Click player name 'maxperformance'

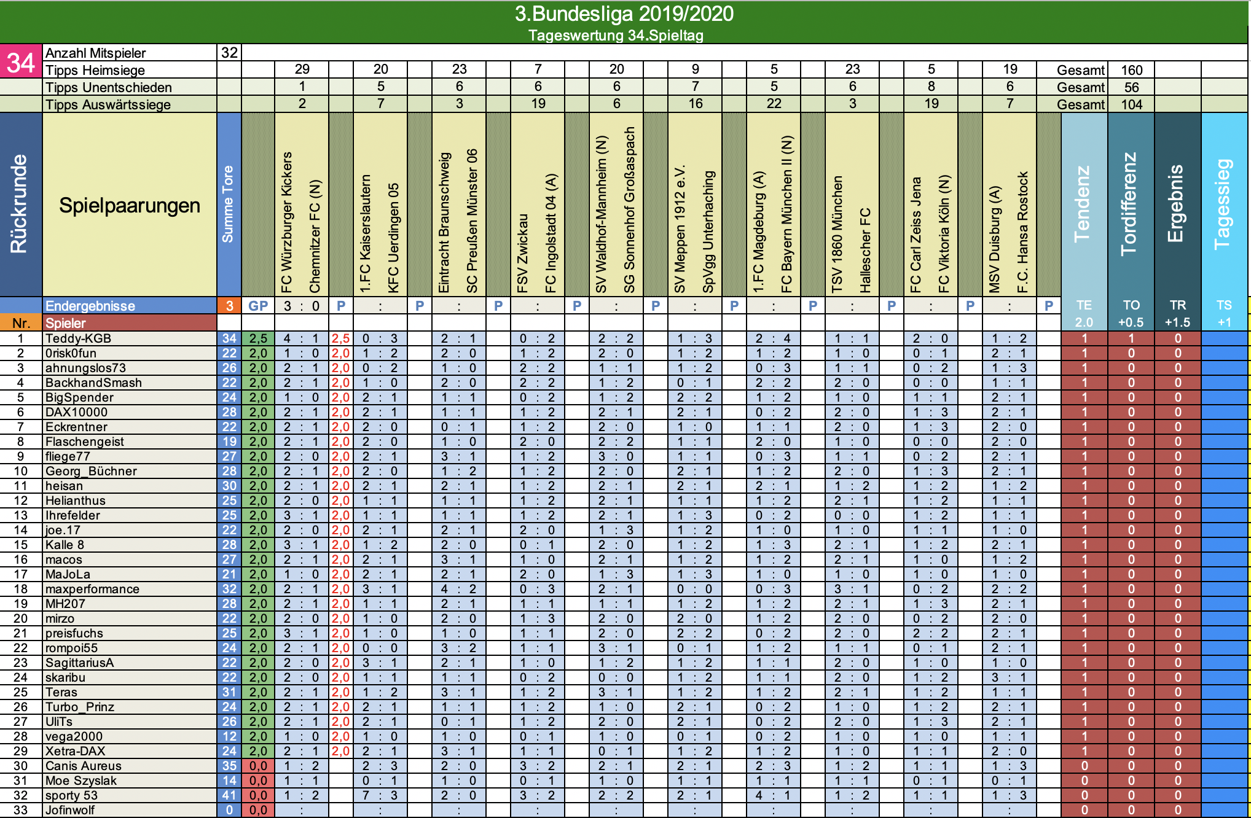(x=92, y=589)
